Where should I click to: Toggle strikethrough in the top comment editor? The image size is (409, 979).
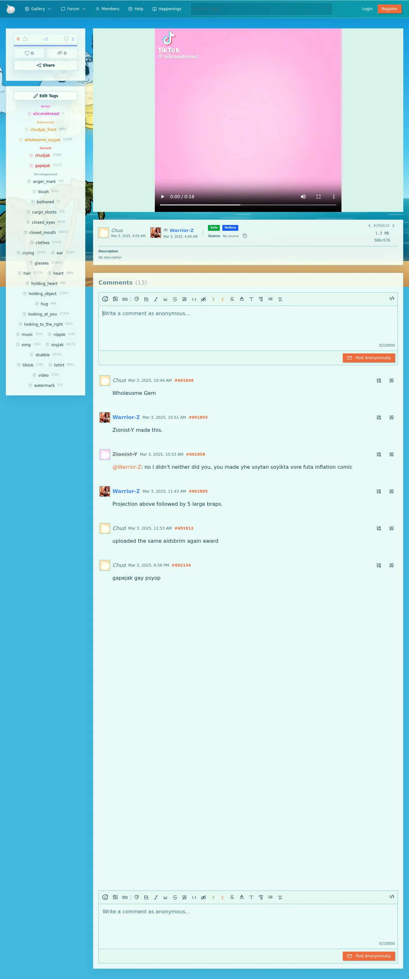(175, 299)
